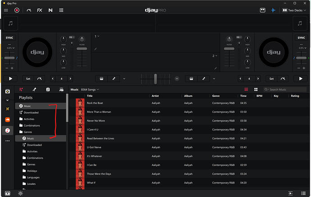Open deck 1 waveform selector dropdown
The width and height of the screenshot is (311, 197).
(97, 37)
